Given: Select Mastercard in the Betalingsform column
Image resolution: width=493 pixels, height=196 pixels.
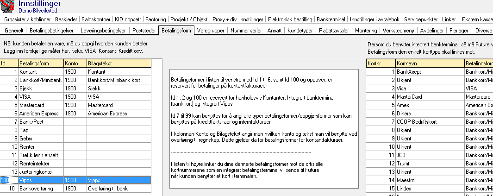Looking at the screenshot, I should coord(41,105).
